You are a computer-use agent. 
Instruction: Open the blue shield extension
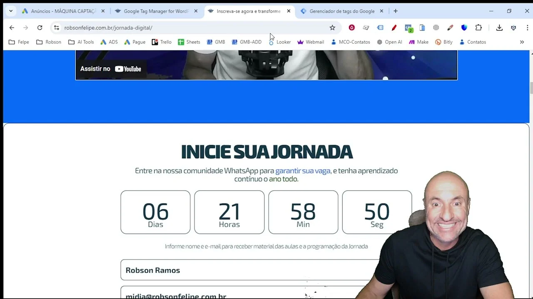[x=464, y=28]
